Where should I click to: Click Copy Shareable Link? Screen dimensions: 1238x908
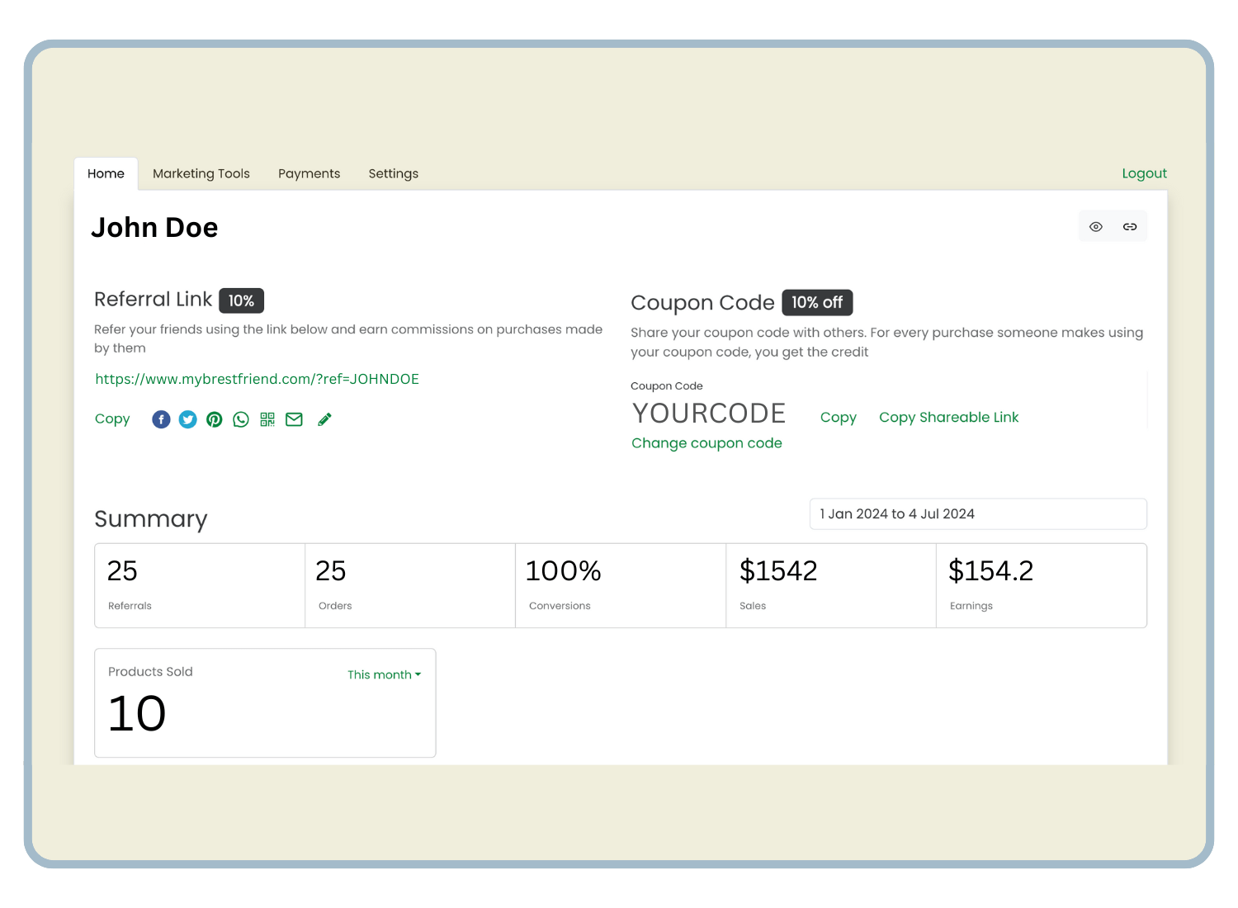point(948,417)
